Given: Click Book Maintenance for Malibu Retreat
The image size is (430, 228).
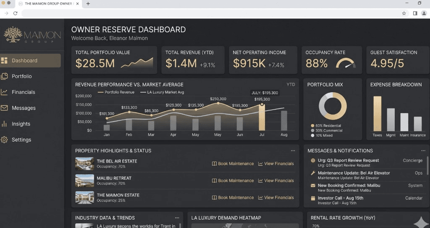Looking at the screenshot, I should (x=233, y=181).
